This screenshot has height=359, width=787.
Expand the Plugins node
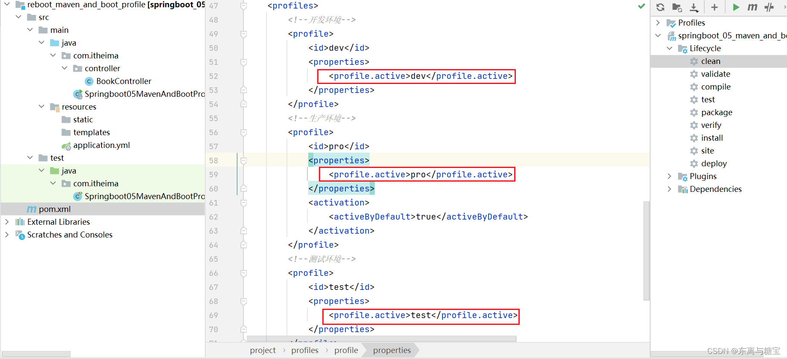669,176
